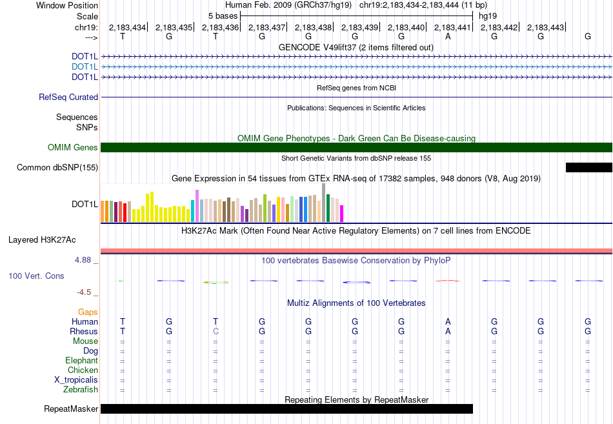Viewport: 613px width, 424px height.
Task: Click the X_tropicalis alignment row label
Action: (x=76, y=380)
